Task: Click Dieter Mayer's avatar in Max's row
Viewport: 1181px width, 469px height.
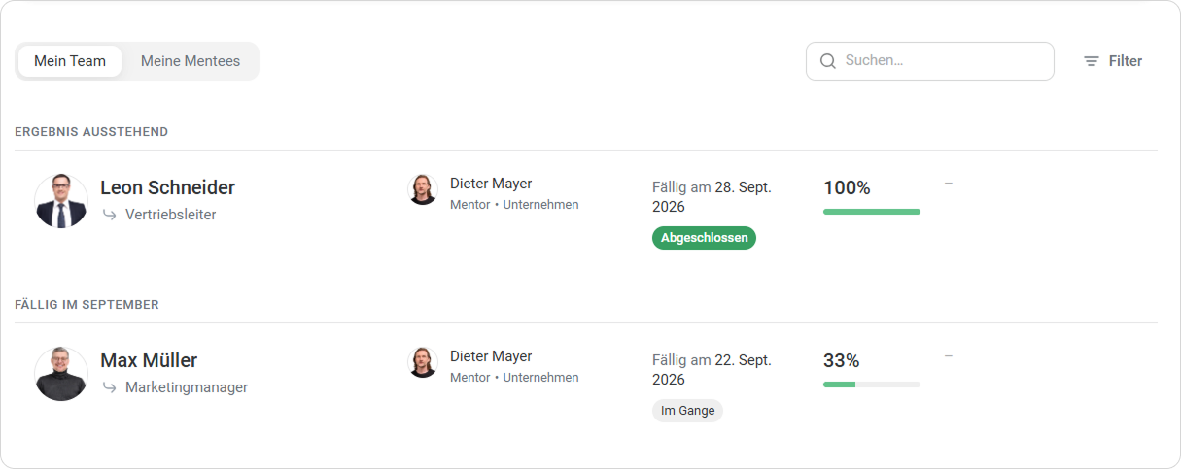Action: pyautogui.click(x=423, y=362)
